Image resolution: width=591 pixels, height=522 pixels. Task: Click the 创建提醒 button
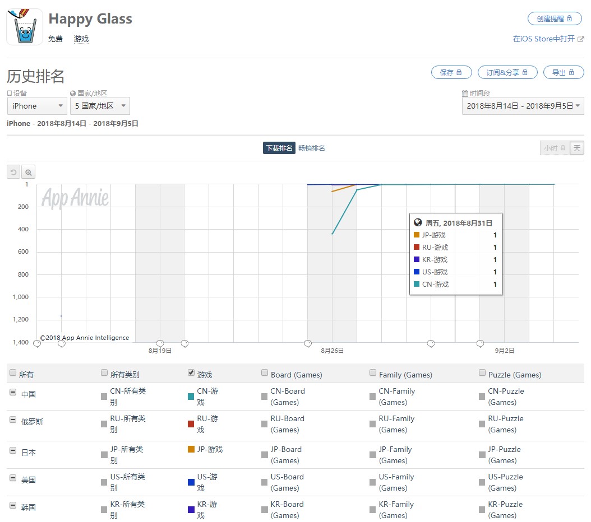click(x=555, y=19)
